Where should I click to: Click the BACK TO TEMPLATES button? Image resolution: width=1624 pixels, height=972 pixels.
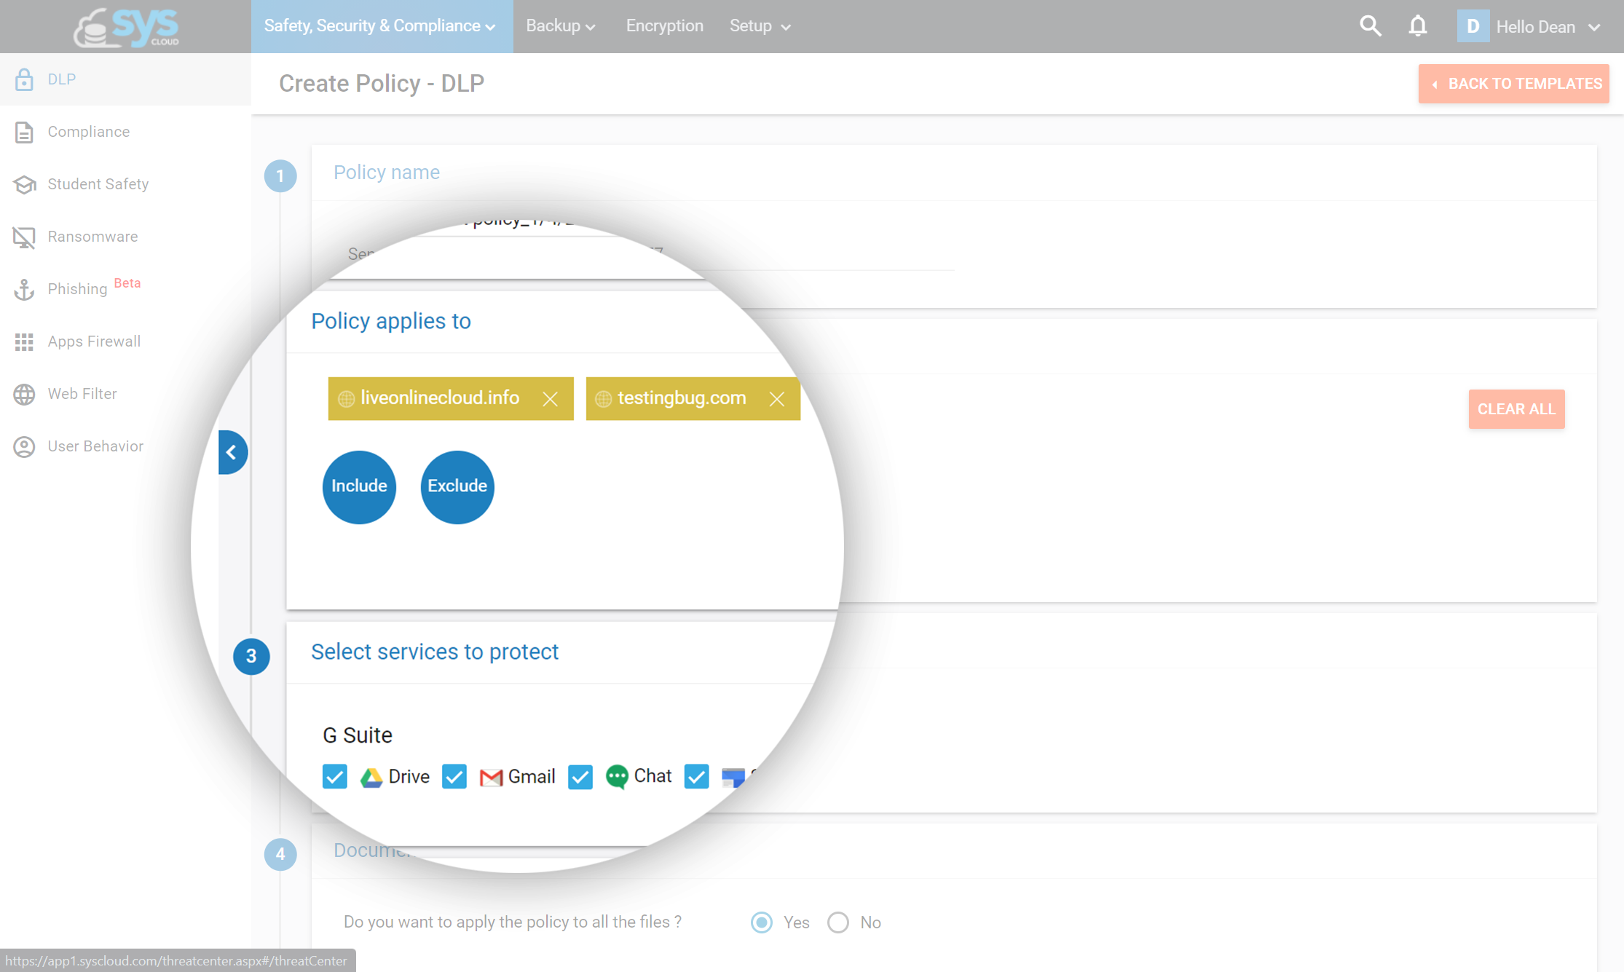click(x=1513, y=83)
